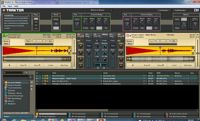Open the Mix Recordings icon
Viewport: 200px width, 121px height.
click(6, 98)
